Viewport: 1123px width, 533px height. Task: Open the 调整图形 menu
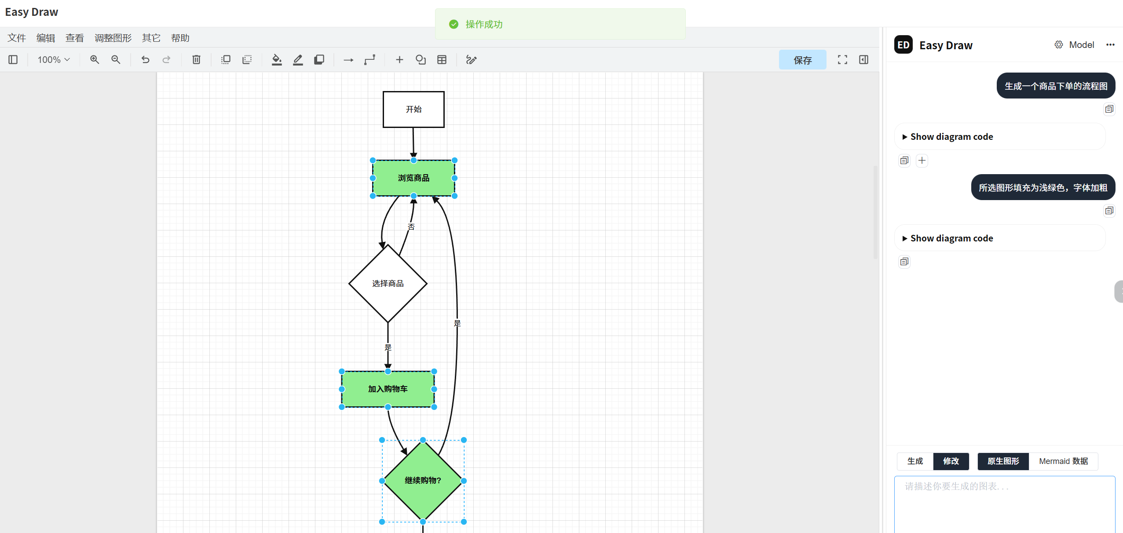(113, 38)
